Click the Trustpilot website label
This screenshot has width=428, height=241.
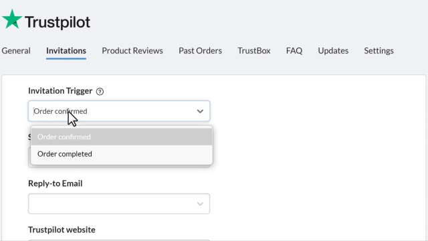pos(62,230)
